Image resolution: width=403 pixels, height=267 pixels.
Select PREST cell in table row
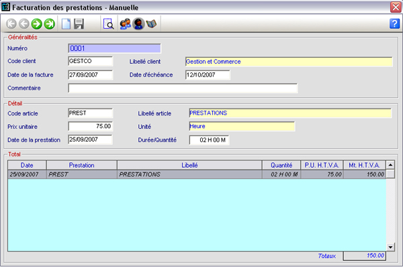(x=82, y=174)
